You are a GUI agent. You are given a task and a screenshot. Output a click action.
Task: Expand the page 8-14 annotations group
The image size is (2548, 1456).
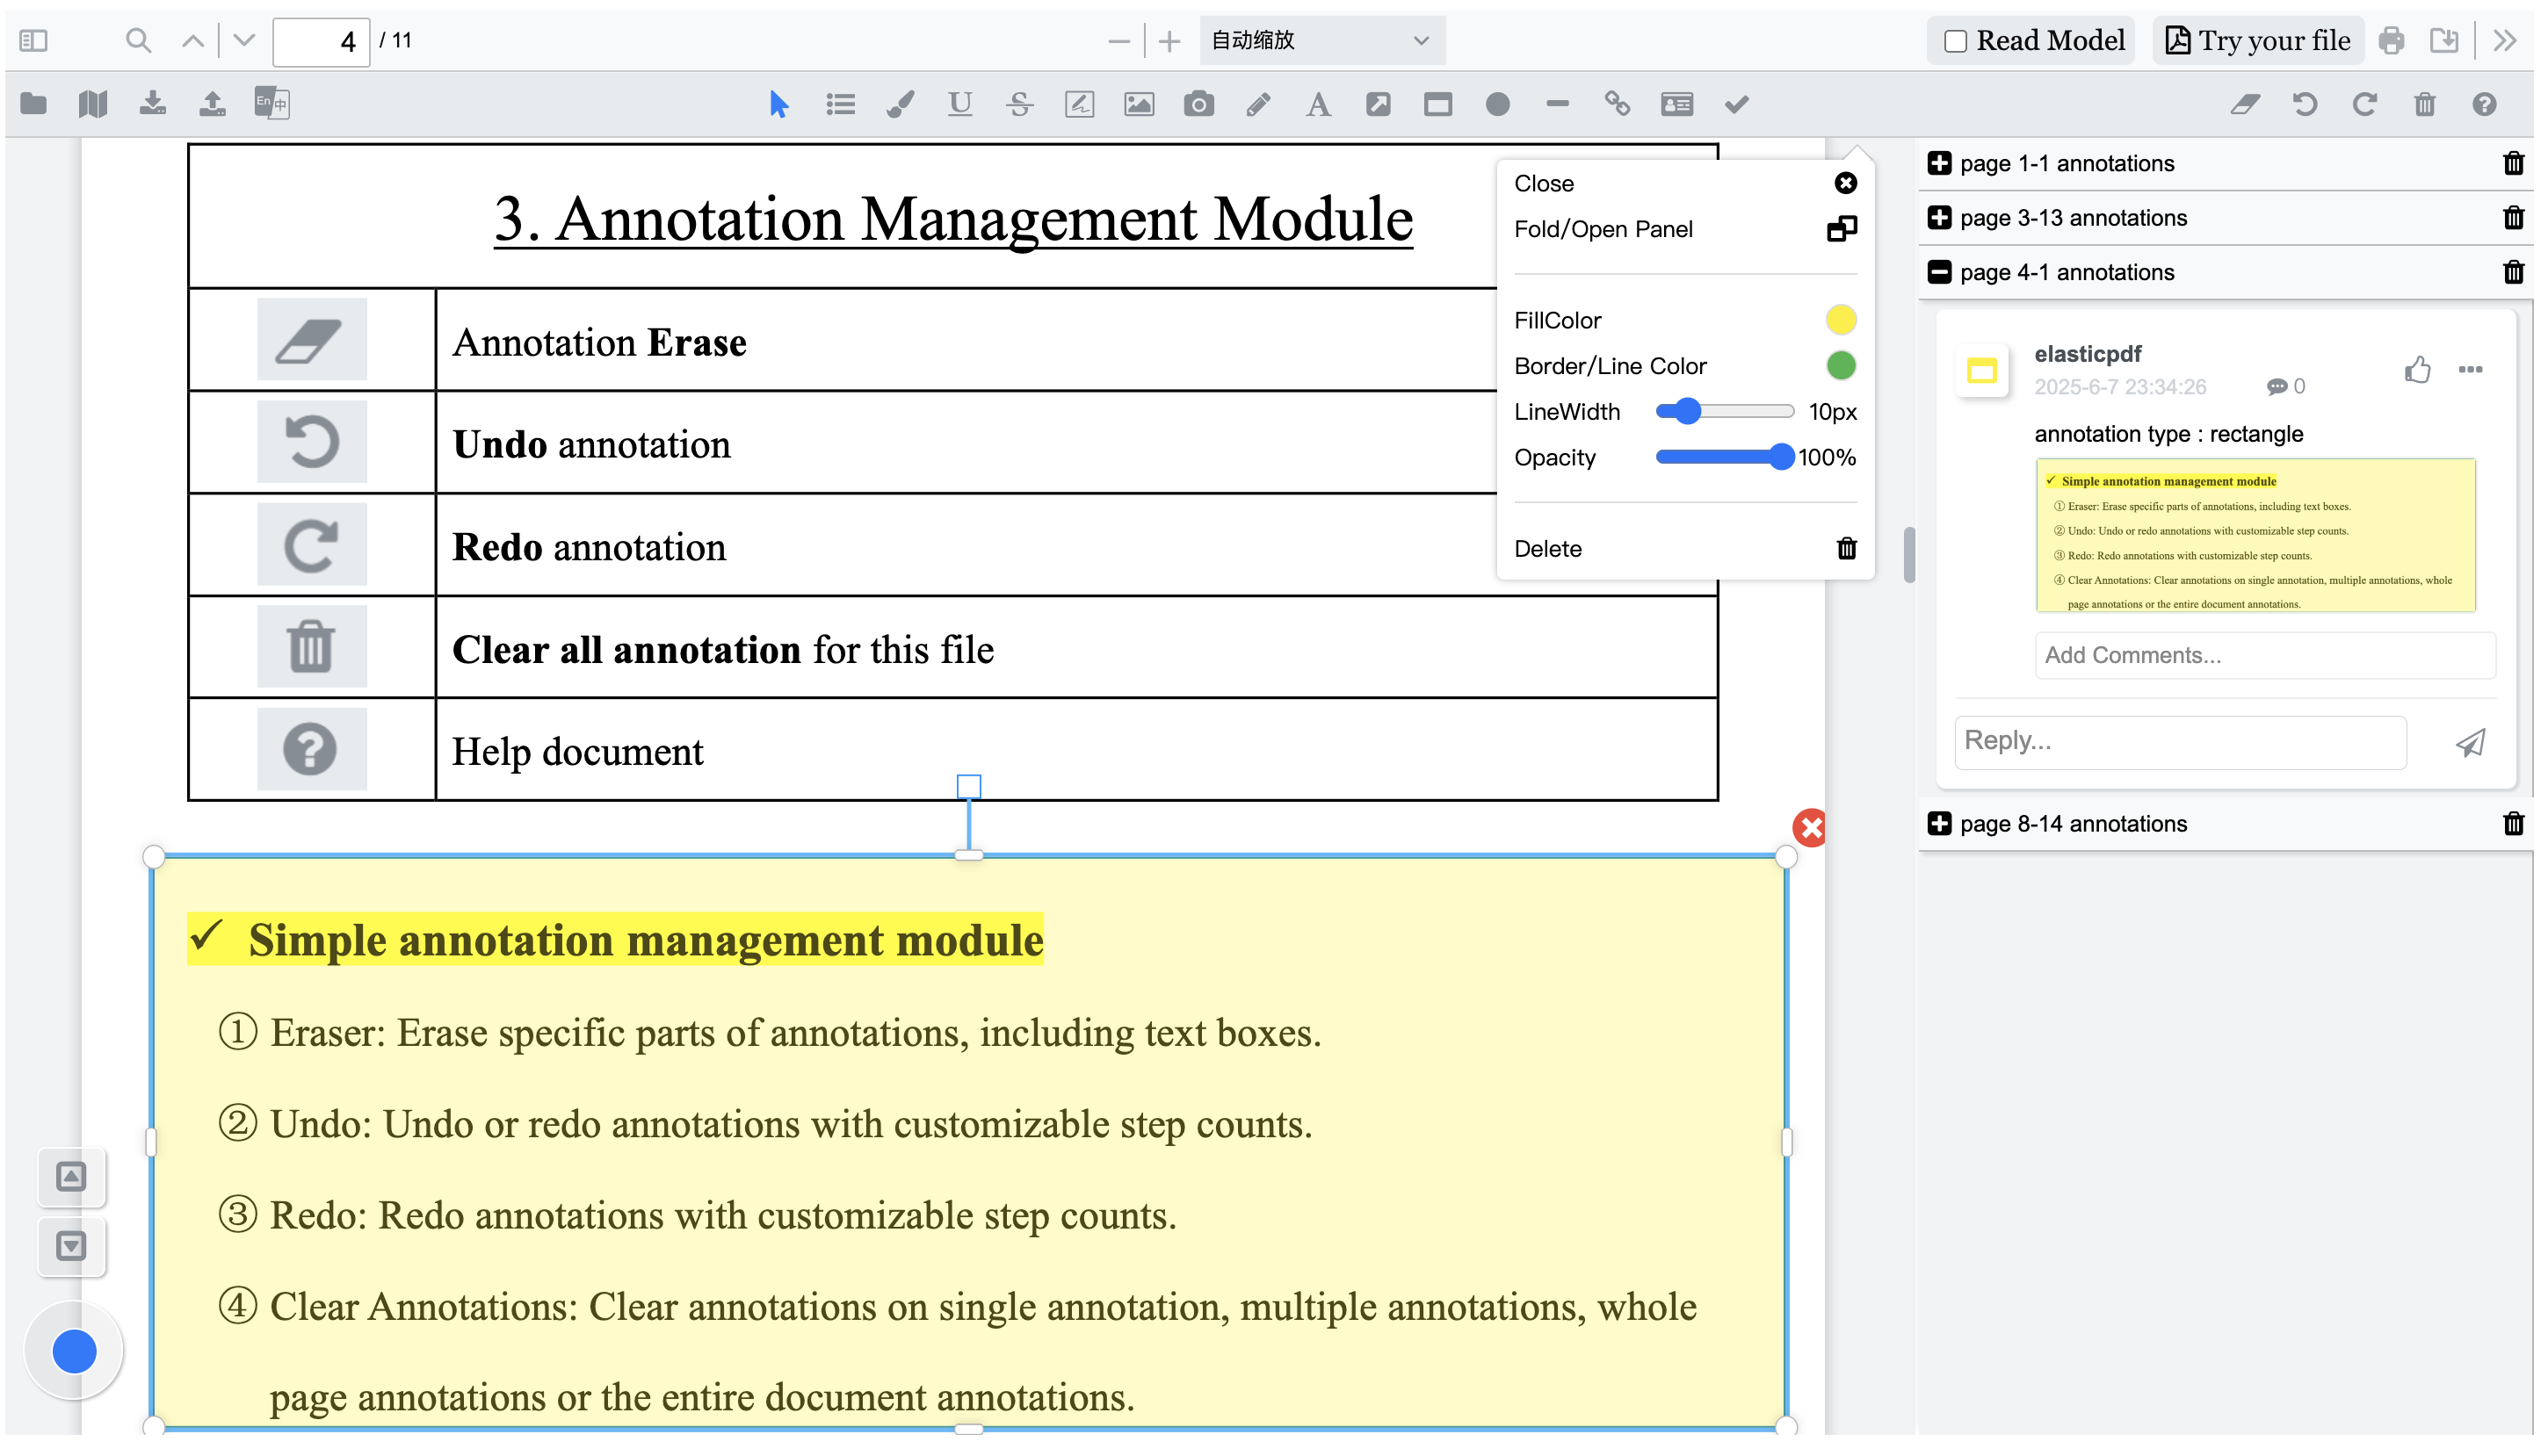(x=1939, y=823)
